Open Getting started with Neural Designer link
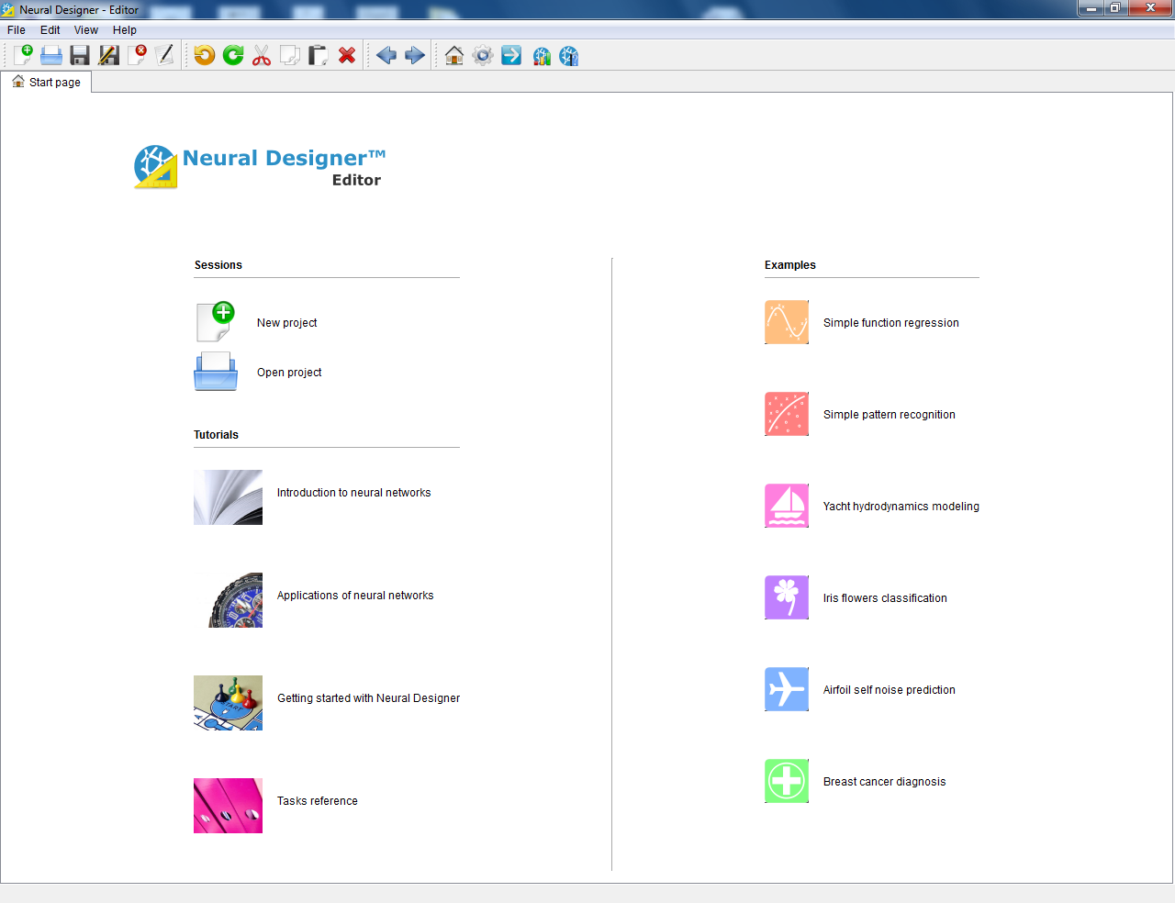 tap(369, 698)
